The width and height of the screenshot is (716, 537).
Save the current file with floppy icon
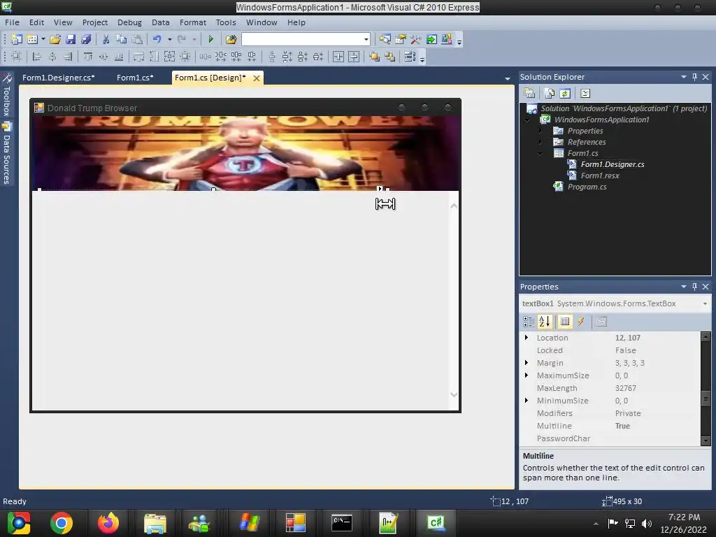pyautogui.click(x=71, y=39)
